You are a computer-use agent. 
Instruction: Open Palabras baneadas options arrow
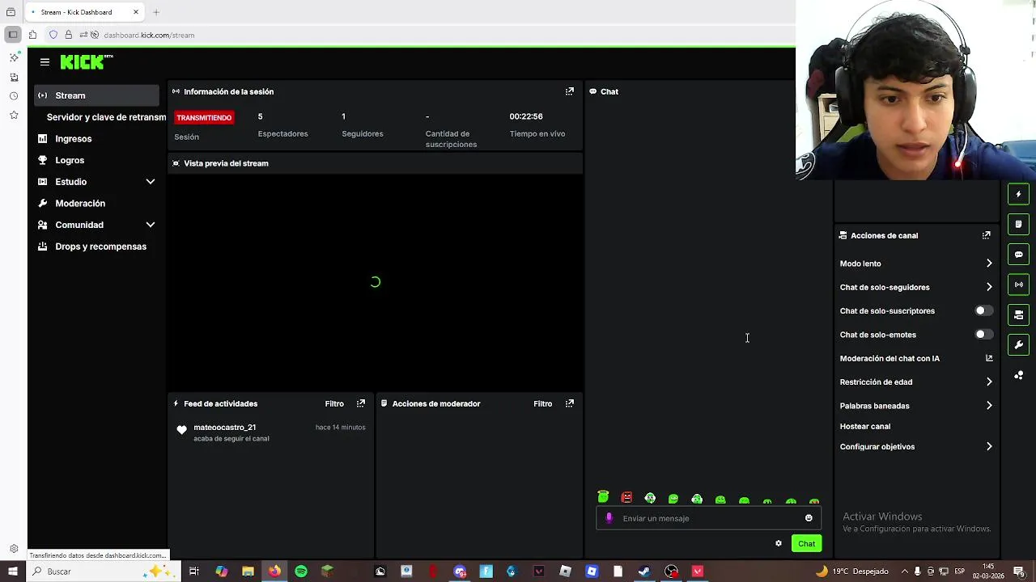(x=989, y=406)
